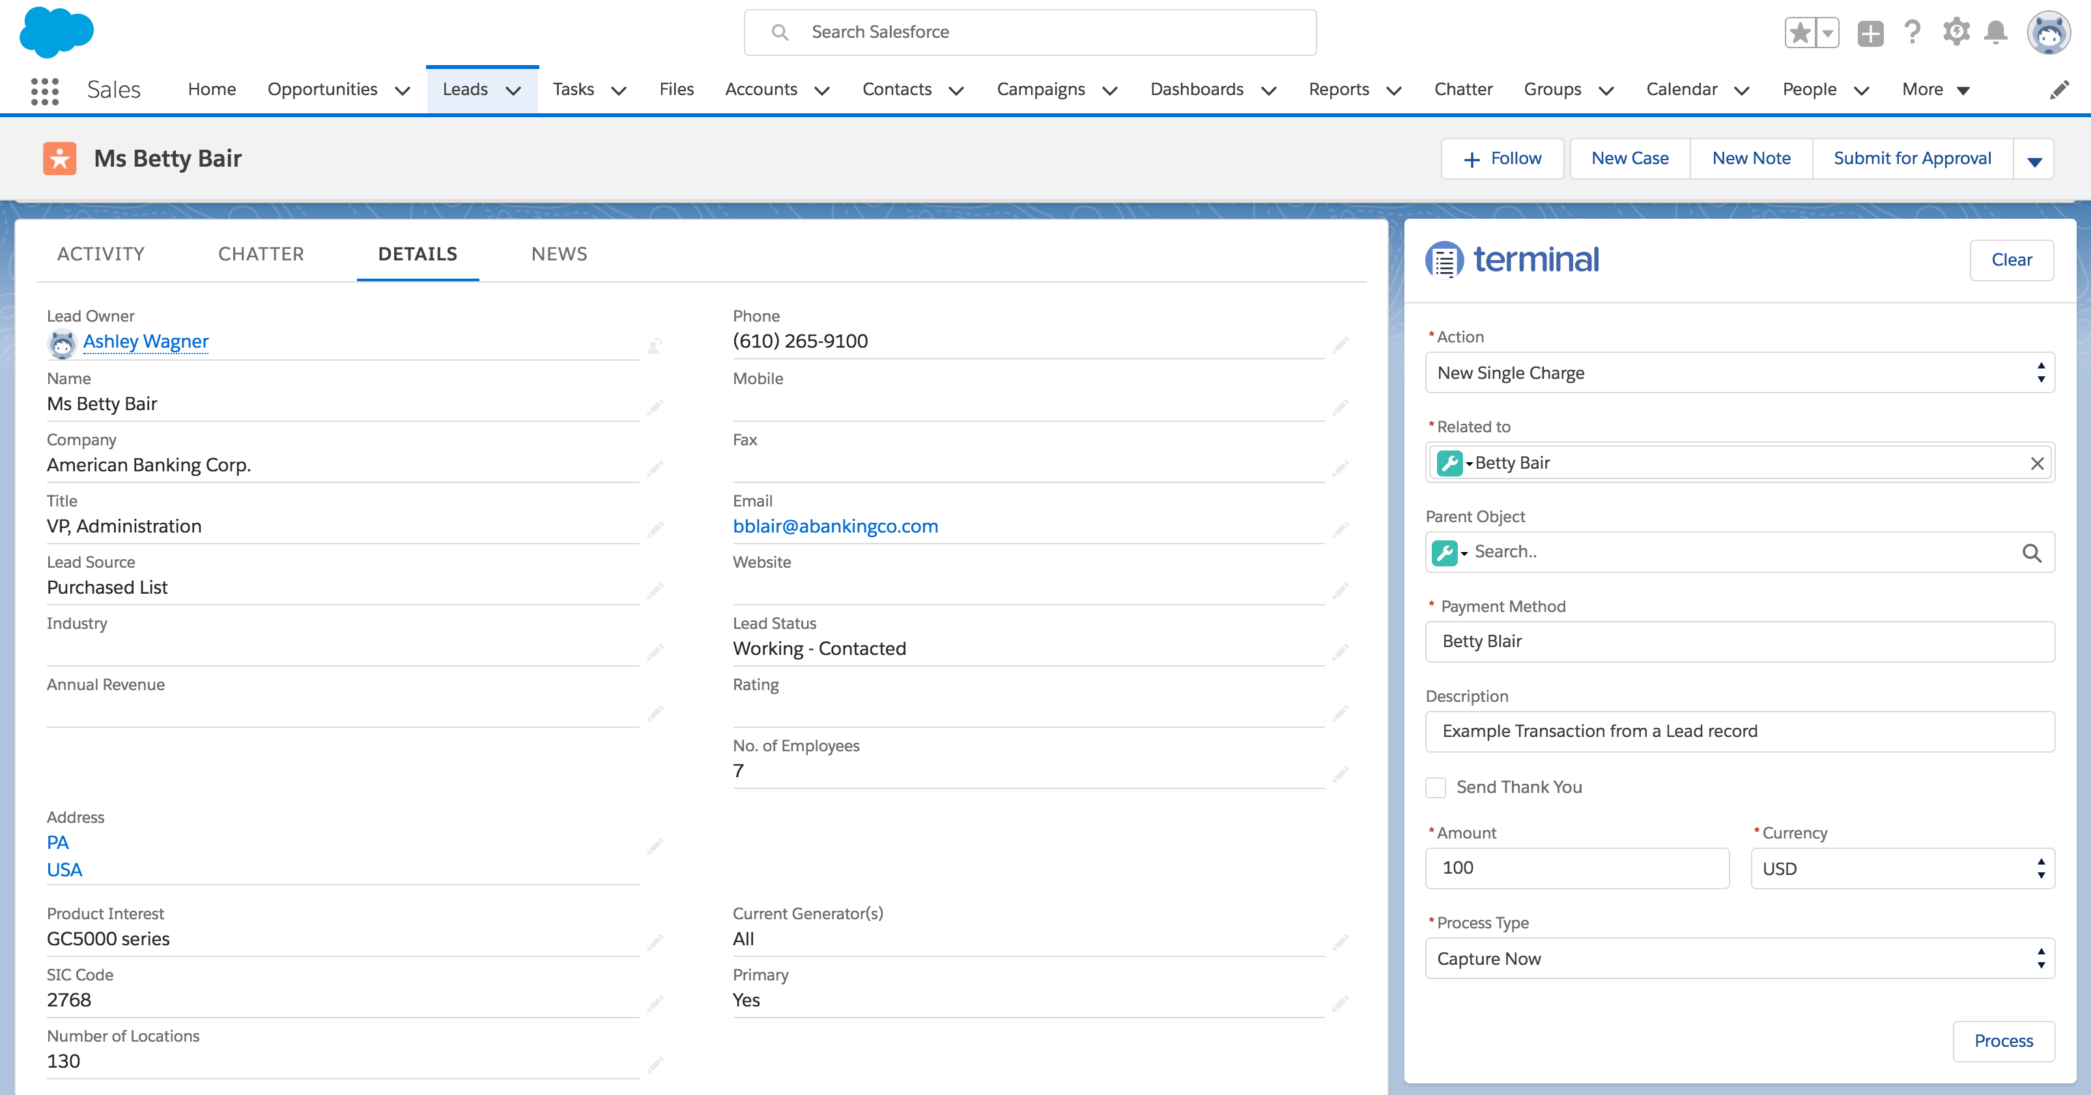
Task: Open the Files nav item
Action: [x=676, y=89]
